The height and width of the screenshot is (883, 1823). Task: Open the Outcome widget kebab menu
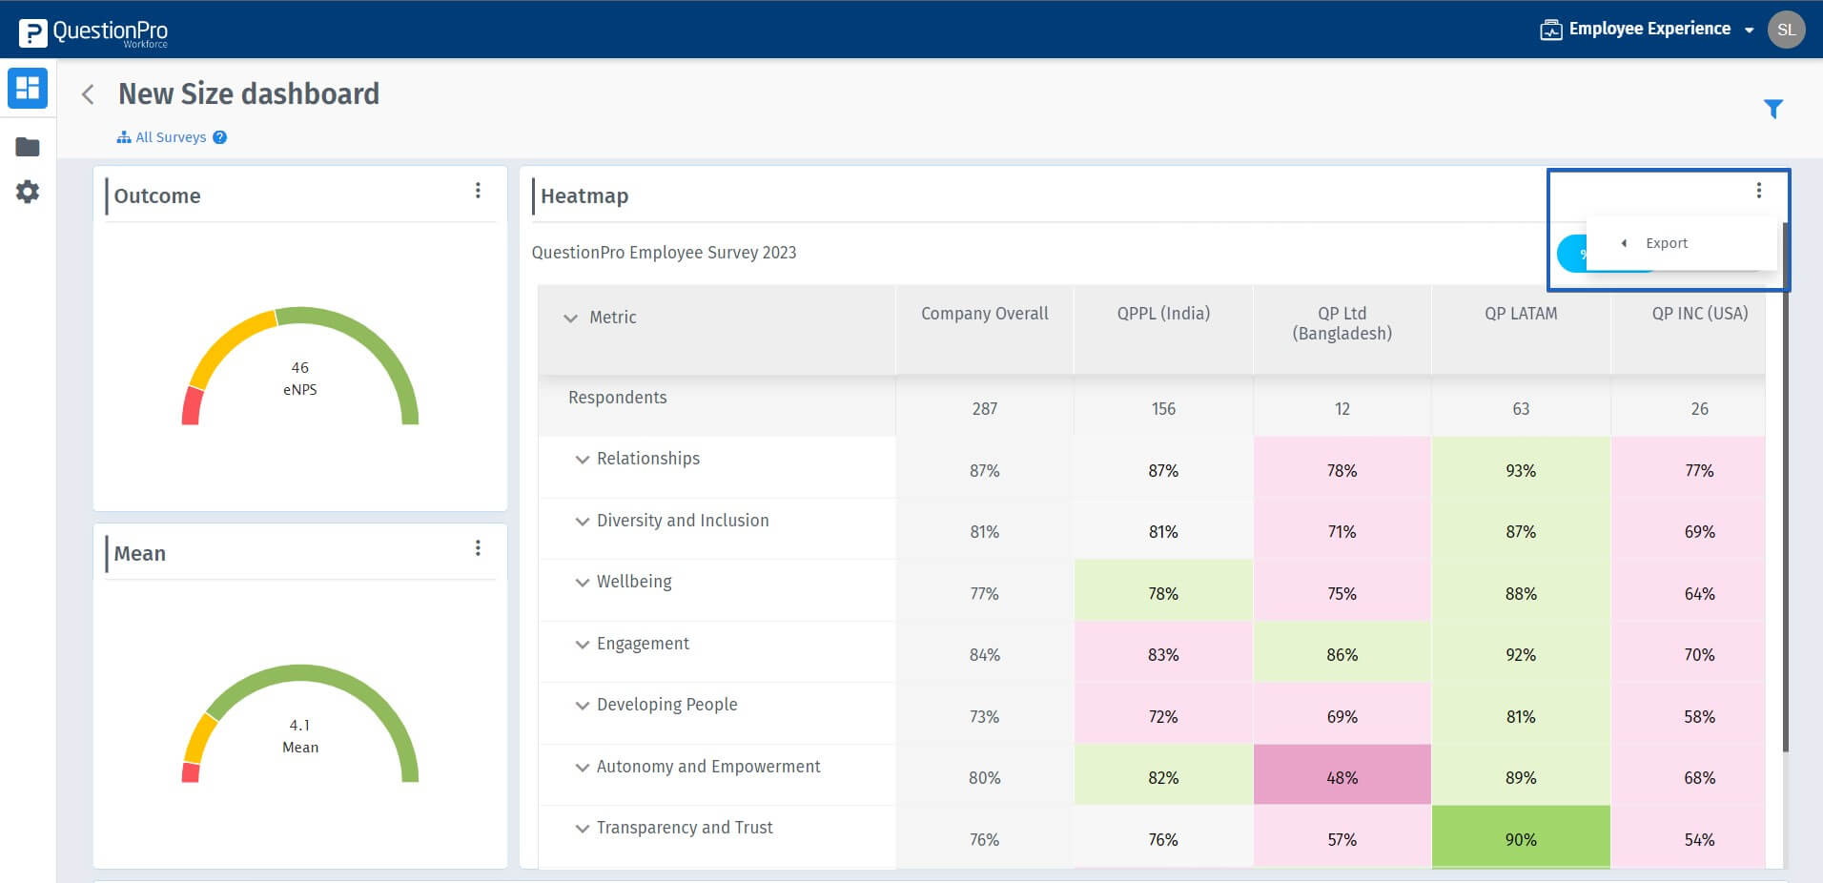[478, 190]
